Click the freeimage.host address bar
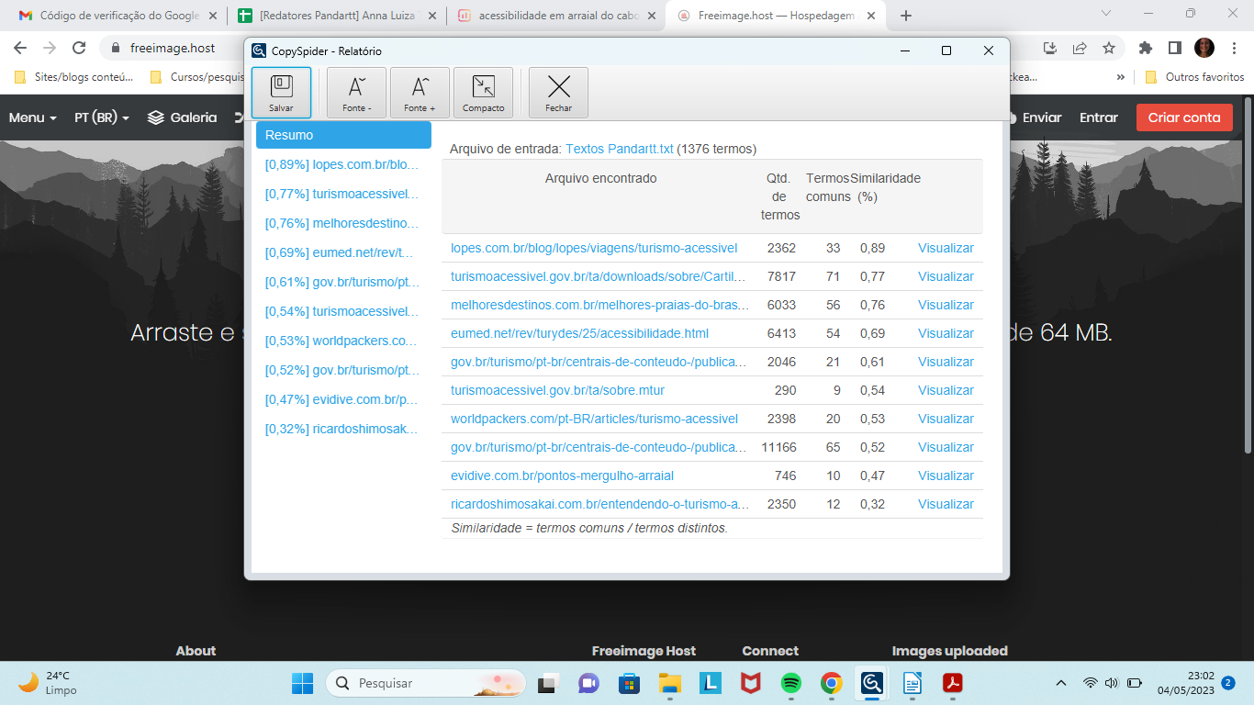This screenshot has width=1254, height=705. click(174, 48)
